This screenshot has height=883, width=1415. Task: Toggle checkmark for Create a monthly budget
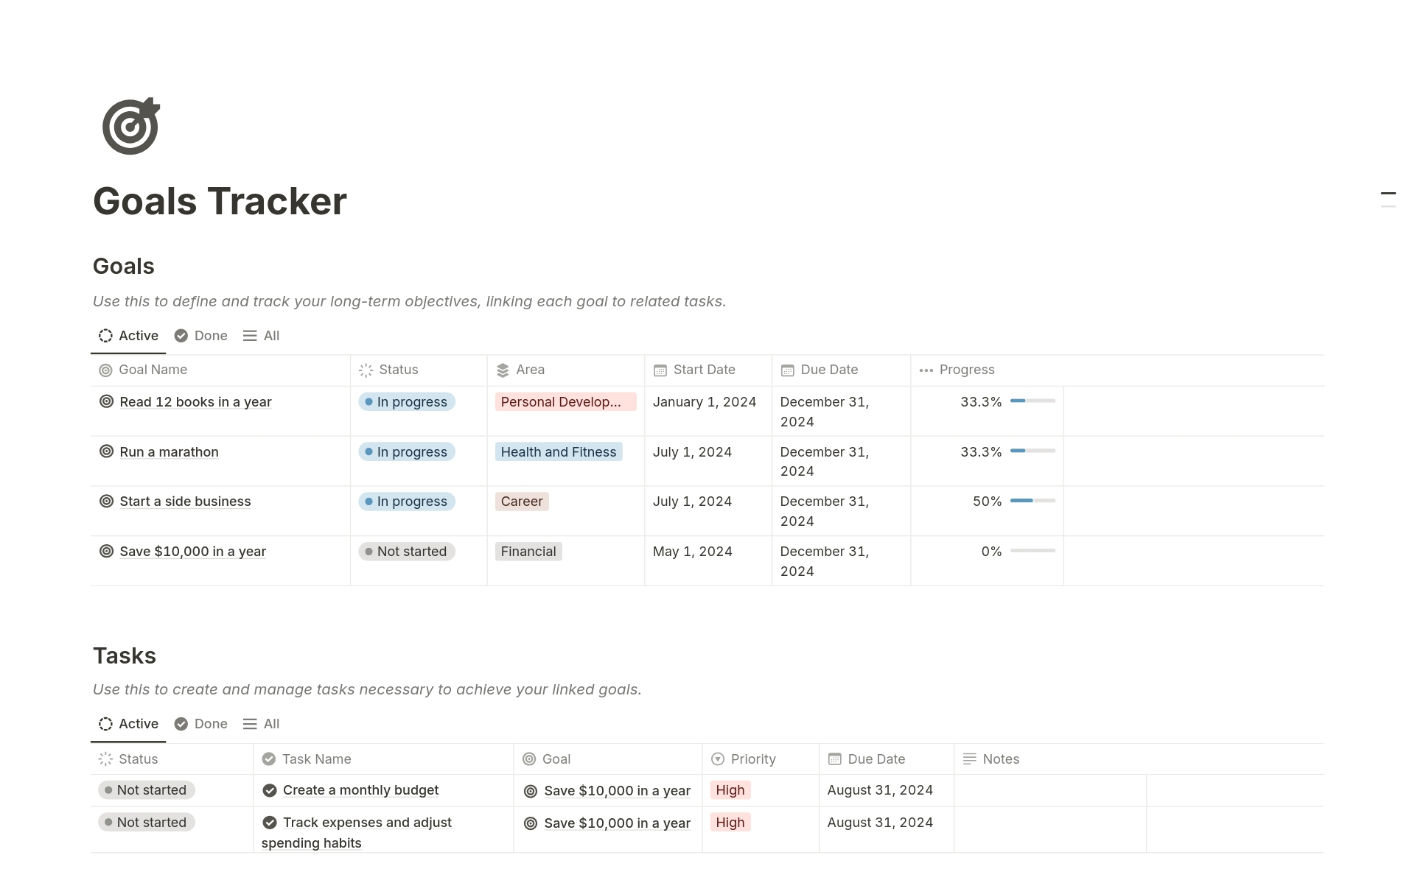[x=270, y=790]
